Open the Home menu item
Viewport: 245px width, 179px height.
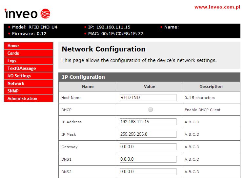tap(29, 46)
